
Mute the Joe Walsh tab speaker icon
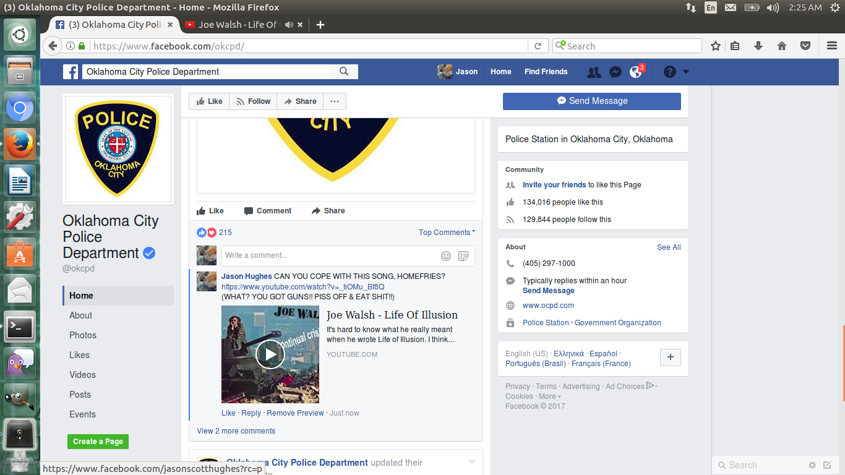coord(289,25)
